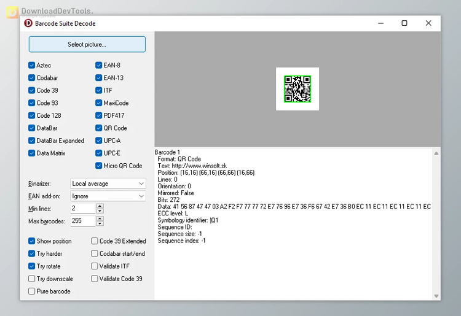Screen dimensions: 461x316
Task: Toggle the Code 93 checkbox
Action: (32, 103)
